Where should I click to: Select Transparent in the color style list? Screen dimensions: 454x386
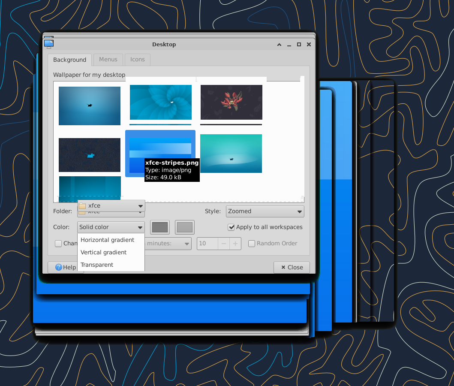[97, 265]
